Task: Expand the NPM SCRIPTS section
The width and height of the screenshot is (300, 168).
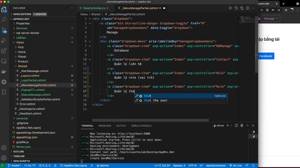Action: [11, 161]
